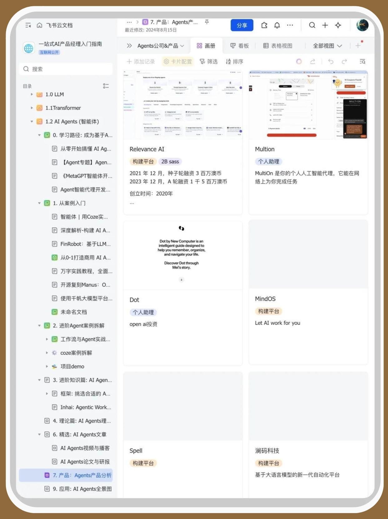Open the AI sparkle icon in header
This screenshot has height=519, width=388.
tap(338, 25)
